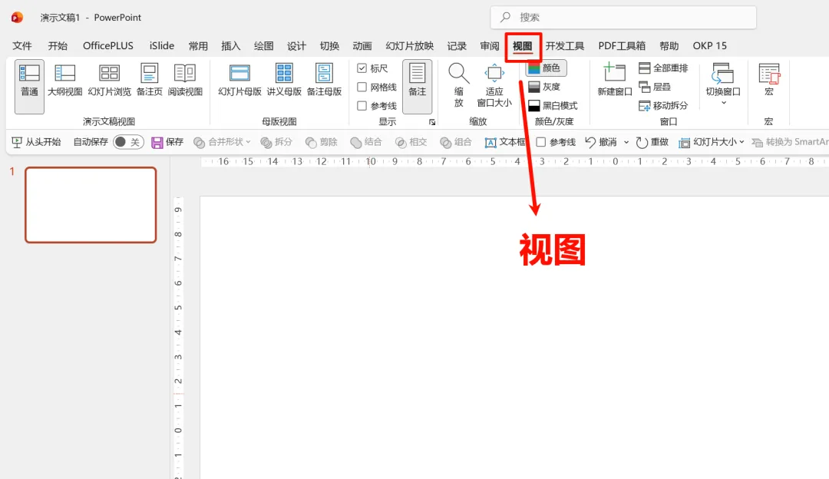Click Move Split (移动拆分)
The height and width of the screenshot is (479, 829).
coord(663,106)
